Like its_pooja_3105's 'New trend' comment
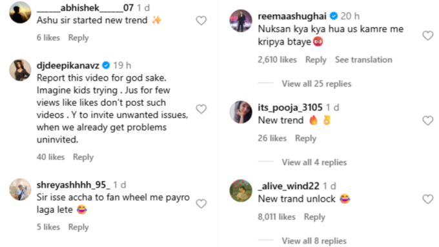Image resolution: width=439 pixels, height=247 pixels. [427, 121]
